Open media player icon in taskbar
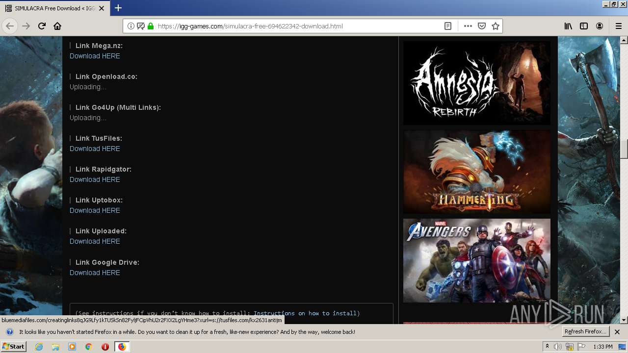628x353 pixels. (72, 347)
